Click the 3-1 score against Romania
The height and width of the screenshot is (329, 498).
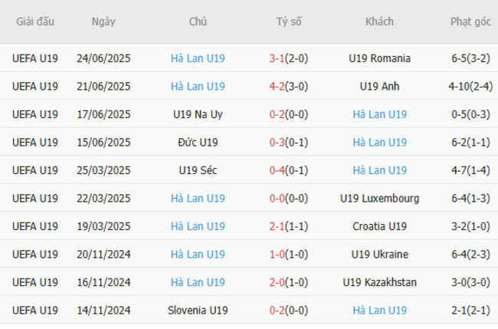(278, 58)
